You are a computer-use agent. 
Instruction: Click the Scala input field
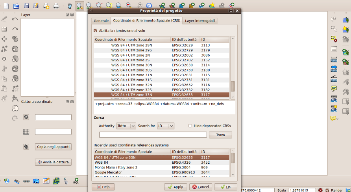point(302,190)
